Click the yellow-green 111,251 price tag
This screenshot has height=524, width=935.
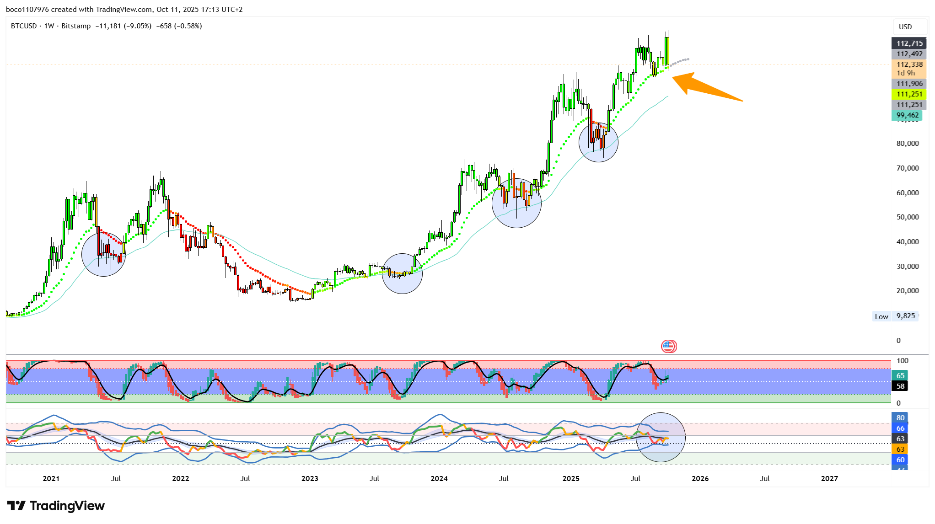(x=909, y=94)
